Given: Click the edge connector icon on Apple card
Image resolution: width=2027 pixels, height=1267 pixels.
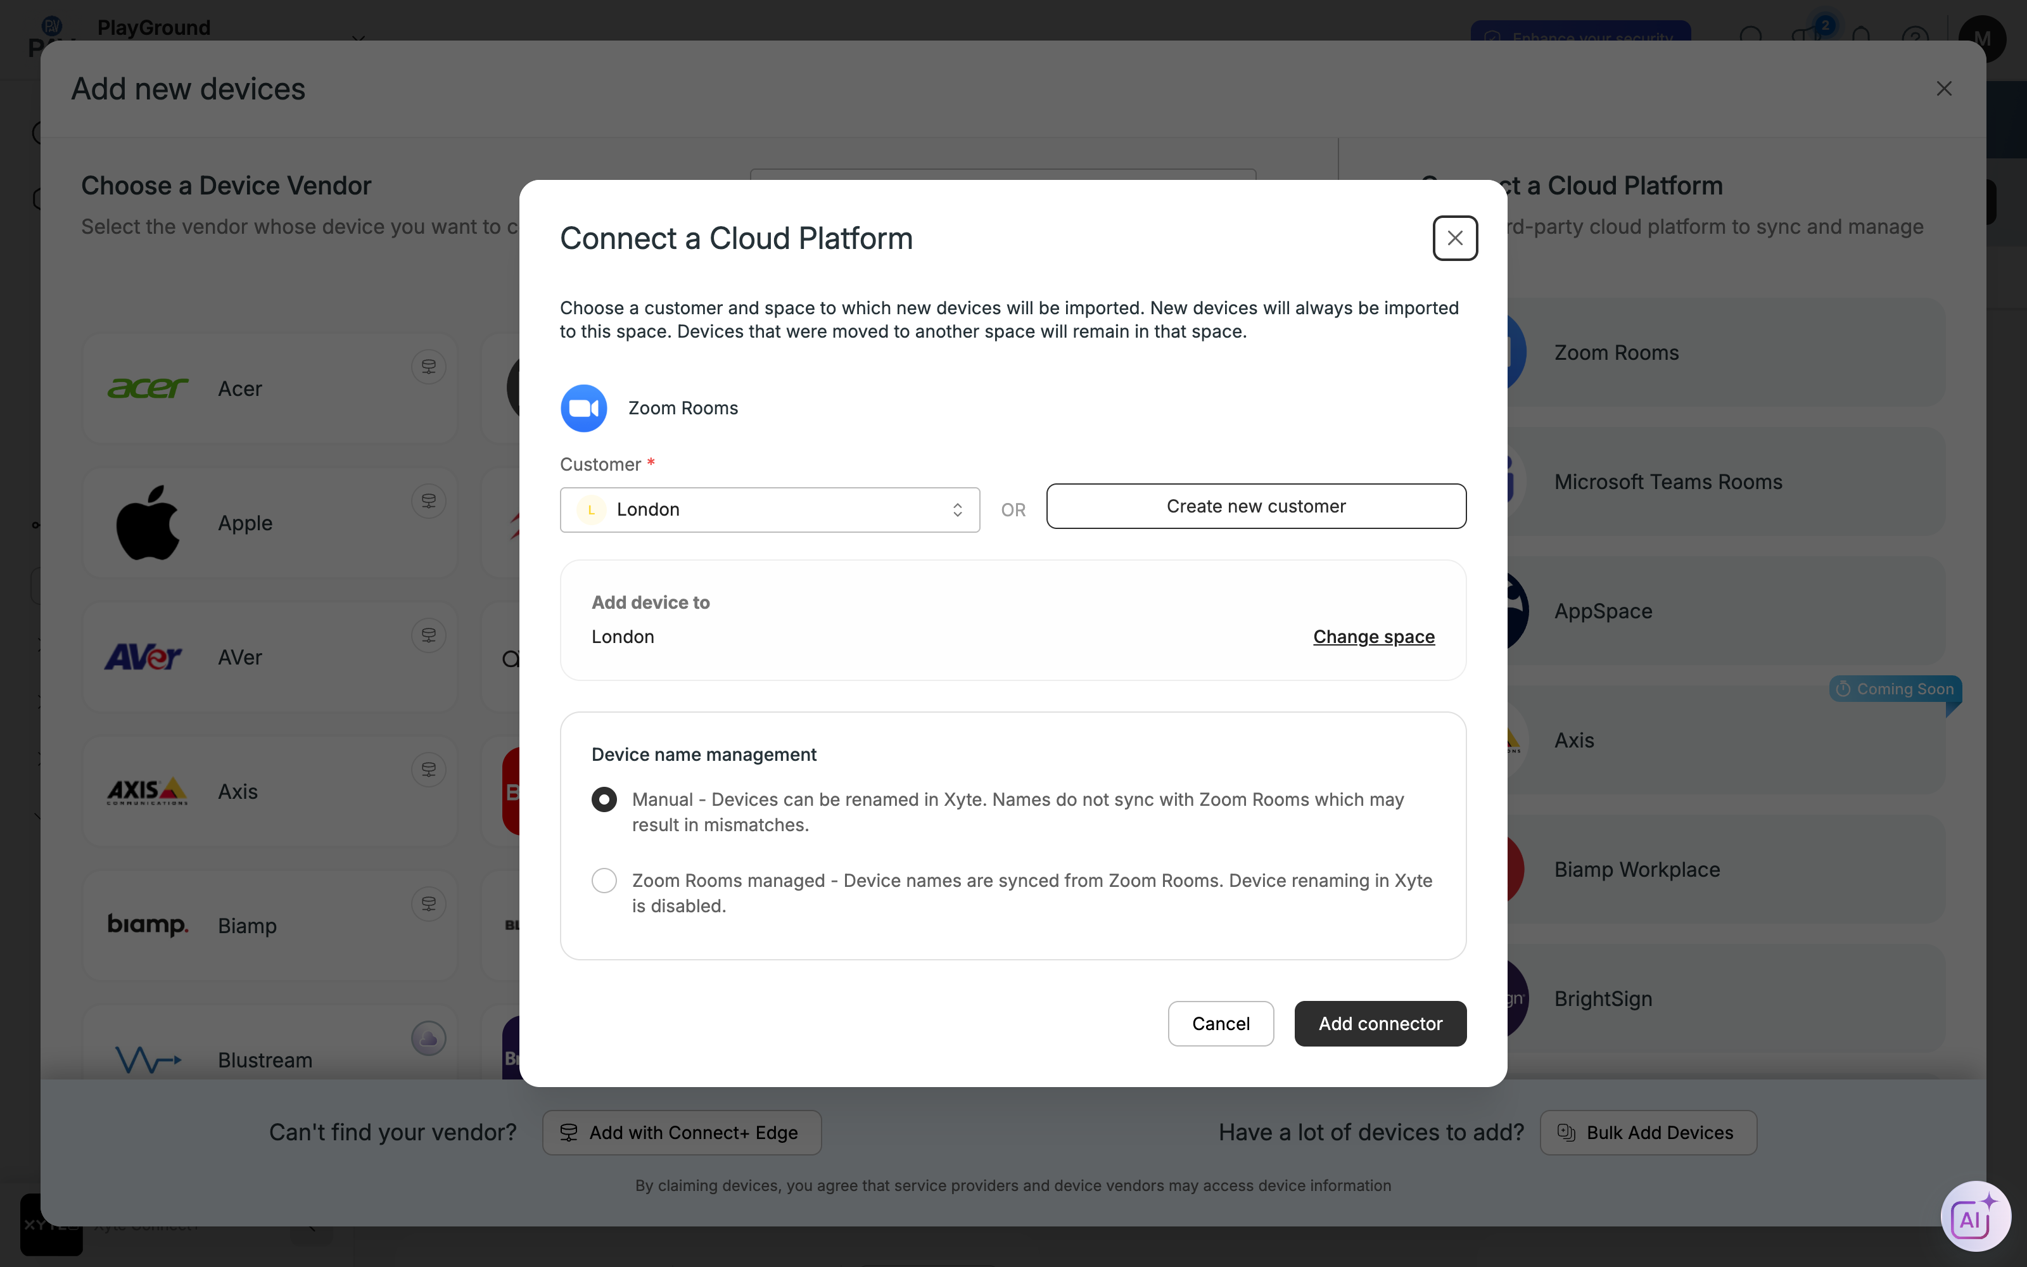Looking at the screenshot, I should point(429,501).
